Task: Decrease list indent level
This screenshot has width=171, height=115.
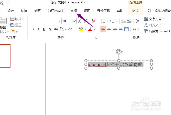Action: point(124,21)
